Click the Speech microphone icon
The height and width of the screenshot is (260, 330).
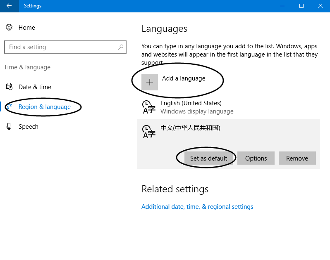coord(9,126)
